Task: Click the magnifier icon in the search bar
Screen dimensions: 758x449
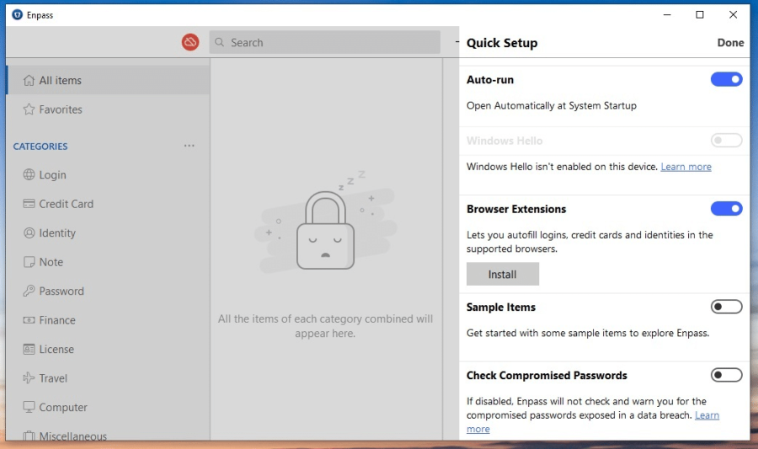Action: 220,42
